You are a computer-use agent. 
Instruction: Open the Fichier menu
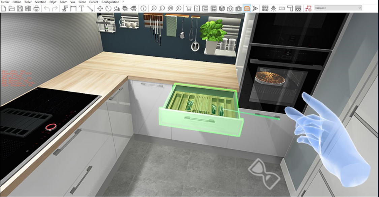(x=5, y=2)
